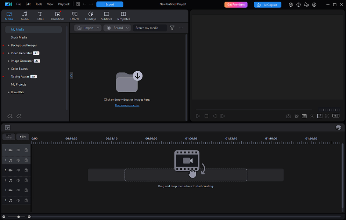Open the Record dropdown arrow
The height and width of the screenshot is (220, 346).
pyautogui.click(x=127, y=28)
